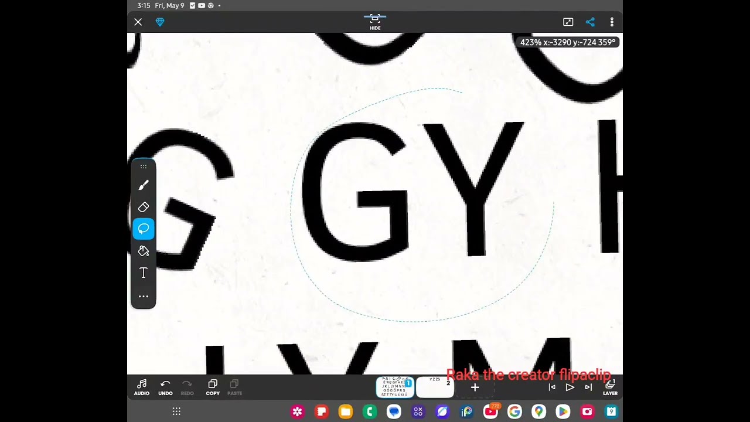Copy the current selection
This screenshot has width=750, height=422.
click(x=213, y=387)
